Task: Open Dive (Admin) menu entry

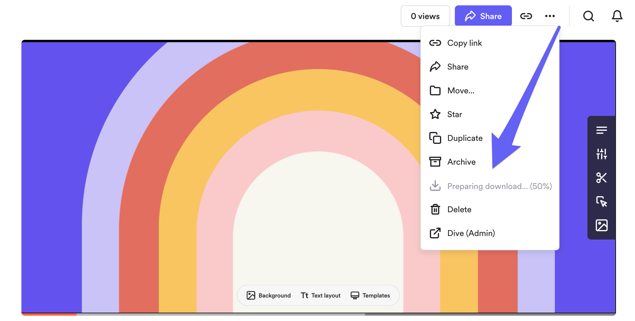Action: (490, 233)
